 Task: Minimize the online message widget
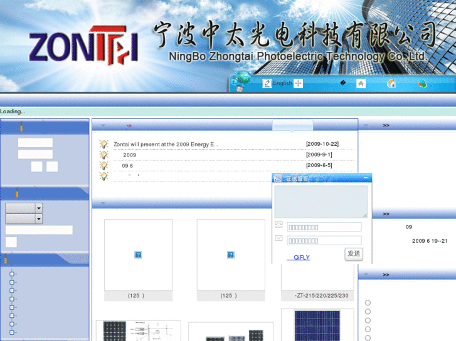(366, 178)
